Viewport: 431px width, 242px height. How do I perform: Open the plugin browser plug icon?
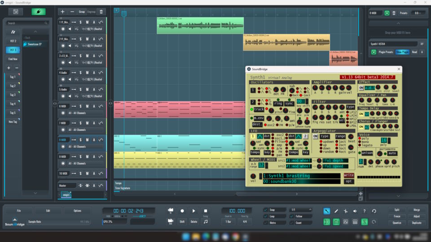click(39, 12)
